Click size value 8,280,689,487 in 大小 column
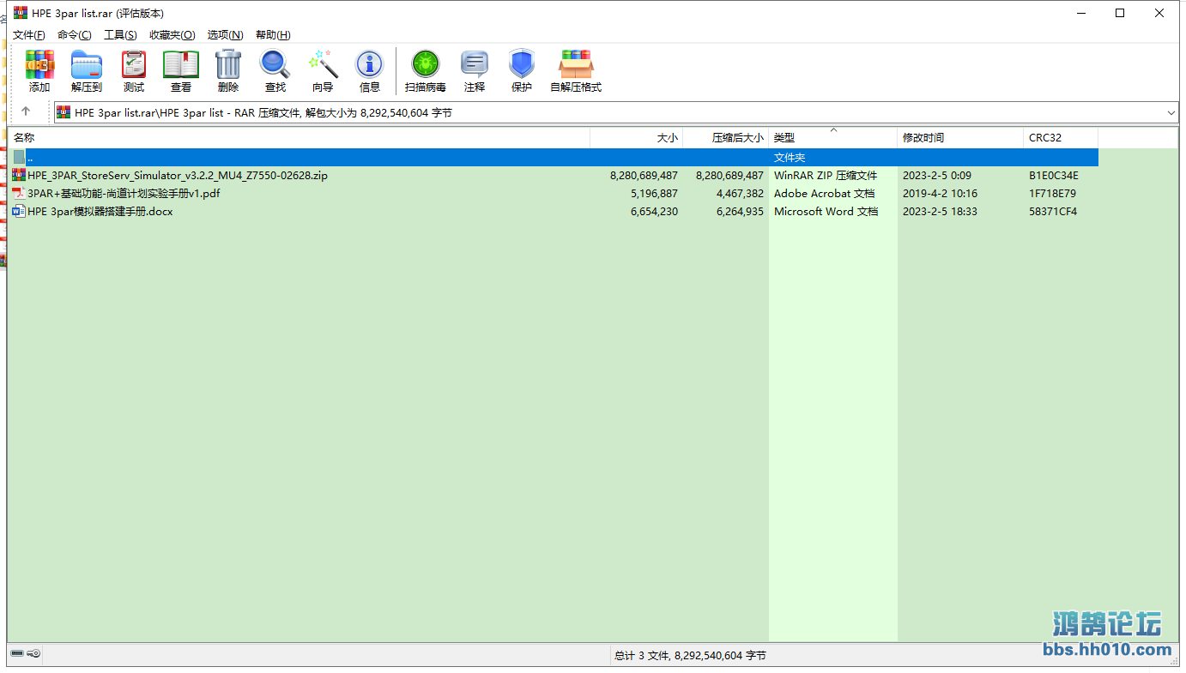The width and height of the screenshot is (1186, 673). [644, 175]
